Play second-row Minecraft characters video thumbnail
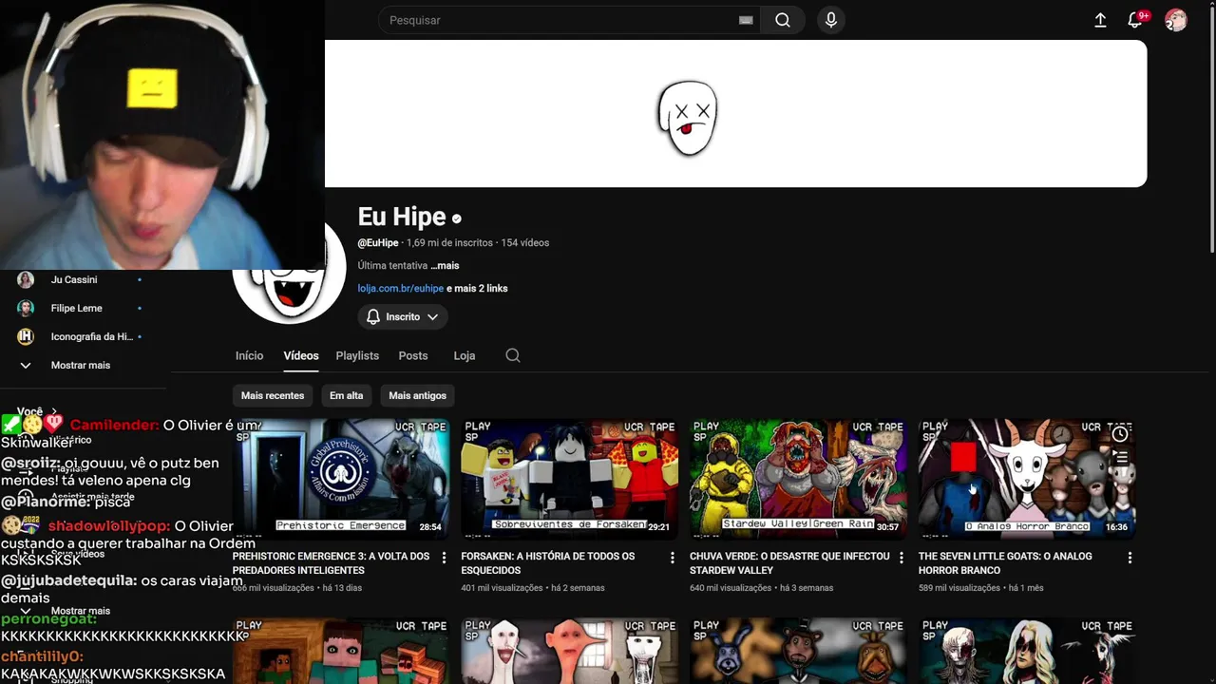Viewport: 1216px width, 684px height. (341, 651)
